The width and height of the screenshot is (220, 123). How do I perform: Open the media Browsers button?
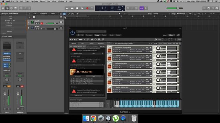tap(217, 8)
